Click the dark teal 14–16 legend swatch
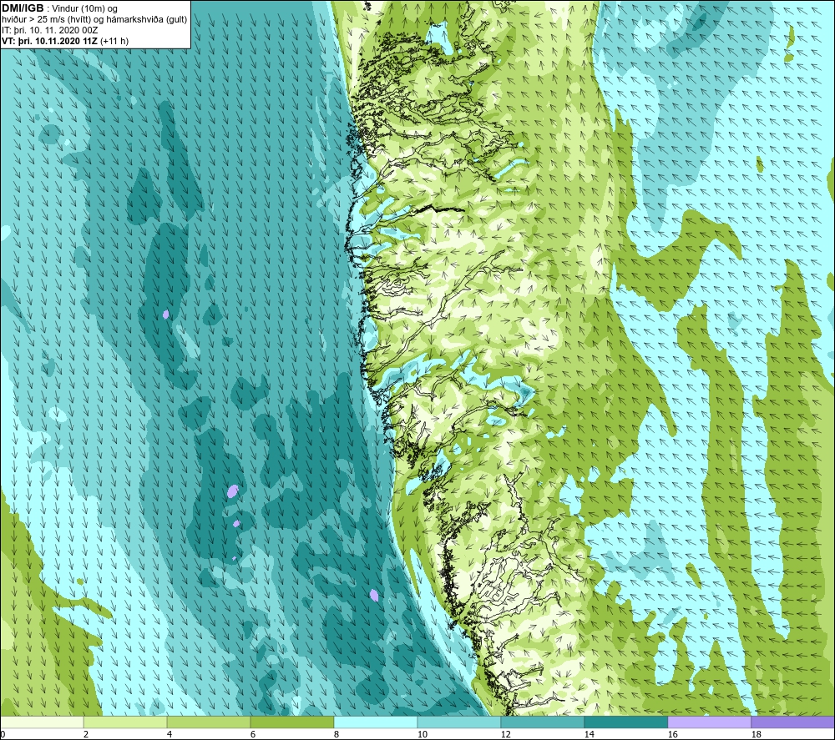Screen dimensions: 835x740 coord(625,722)
